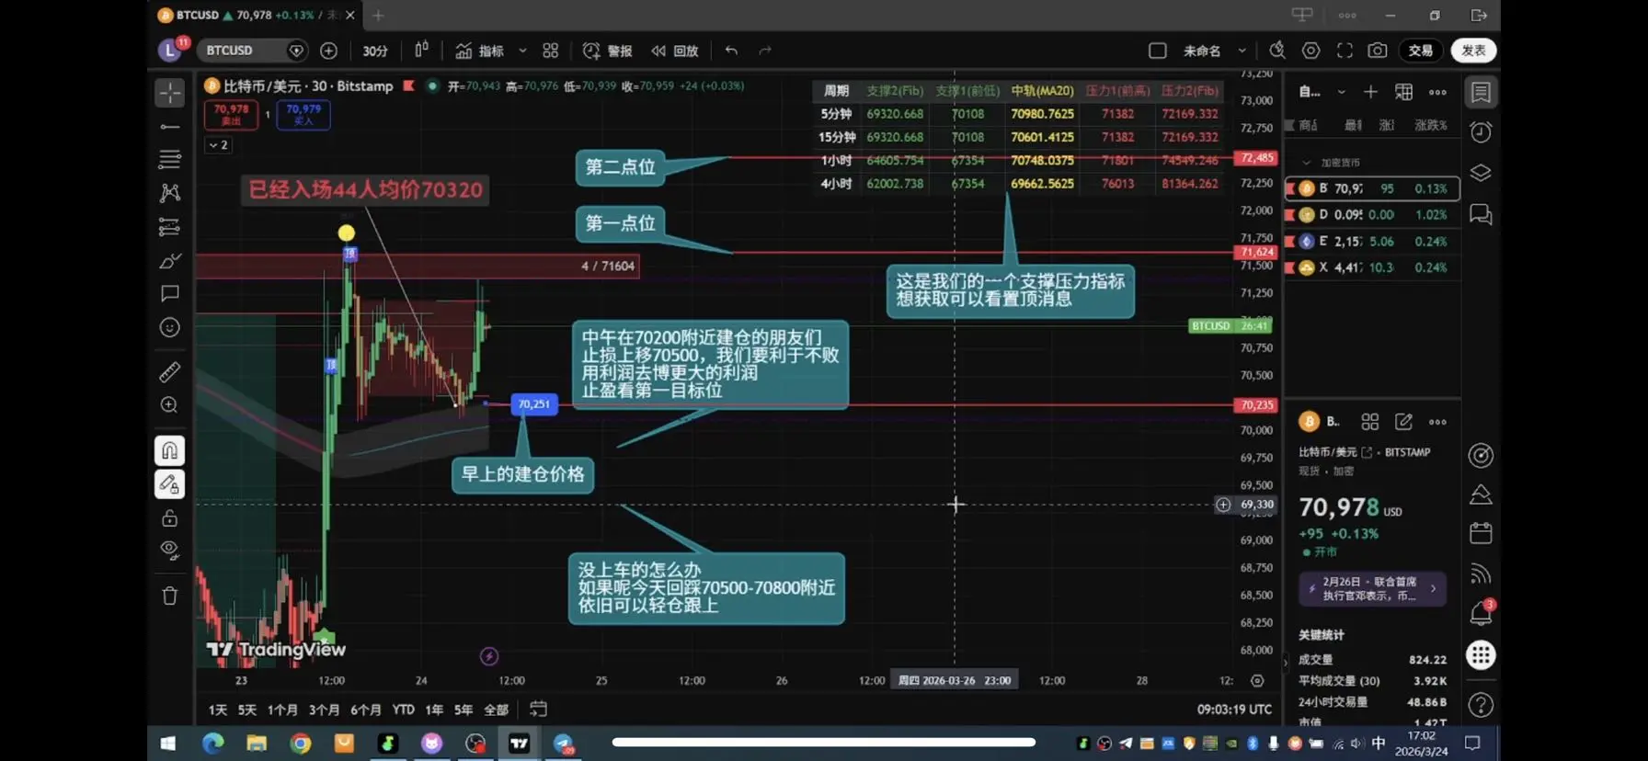Open the quick search lightning icon
Image resolution: width=1648 pixels, height=761 pixels.
1277,51
